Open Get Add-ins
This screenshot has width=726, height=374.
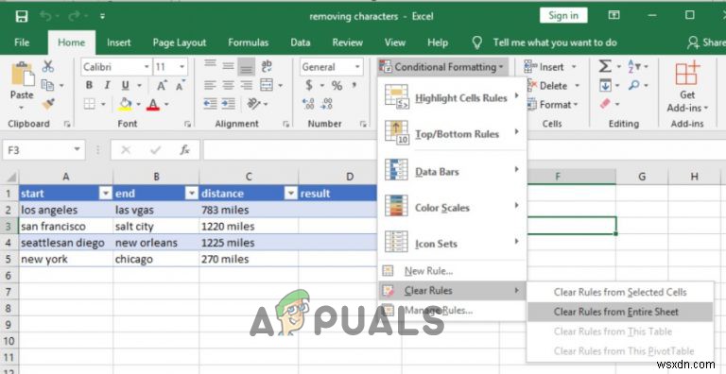tap(687, 87)
